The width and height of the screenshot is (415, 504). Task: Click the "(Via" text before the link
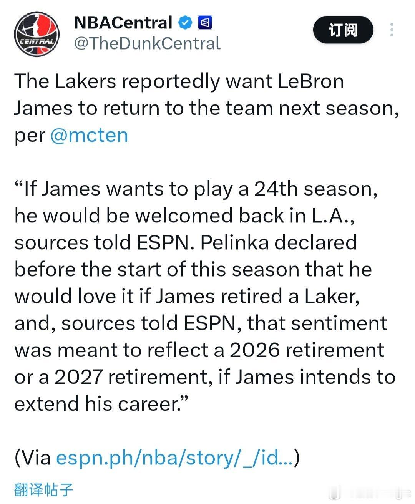click(33, 458)
